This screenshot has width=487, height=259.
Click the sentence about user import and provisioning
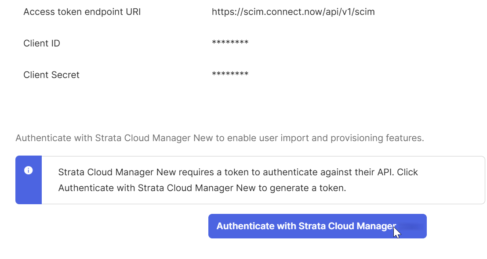(220, 138)
